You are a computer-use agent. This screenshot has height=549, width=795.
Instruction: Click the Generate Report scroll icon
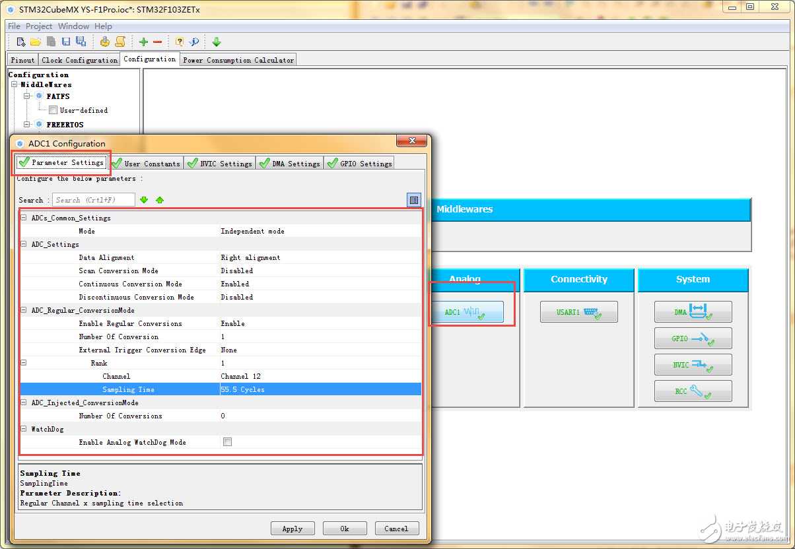(x=120, y=42)
